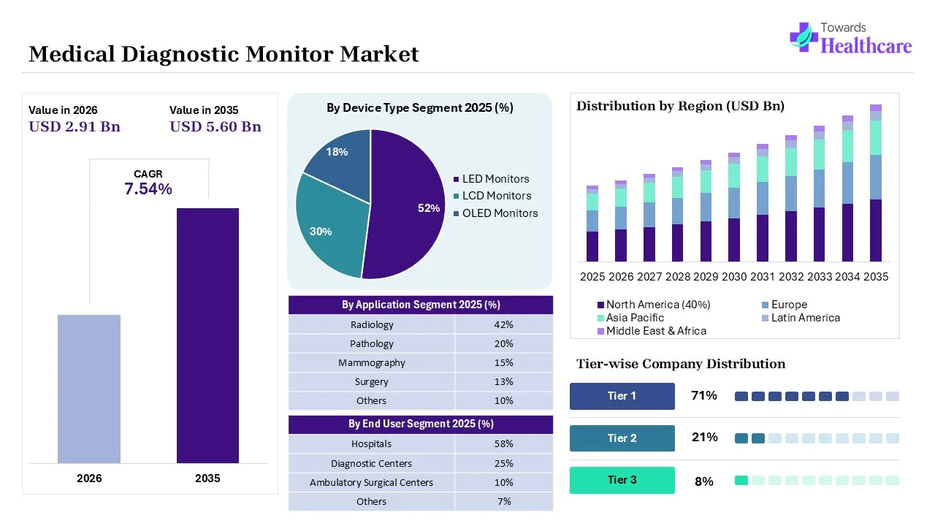Click the Tier 2 progress indicator dots
The width and height of the screenshot is (935, 526).
click(817, 438)
